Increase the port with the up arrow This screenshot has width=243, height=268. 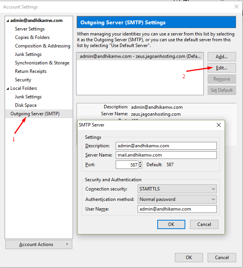[x=140, y=163]
